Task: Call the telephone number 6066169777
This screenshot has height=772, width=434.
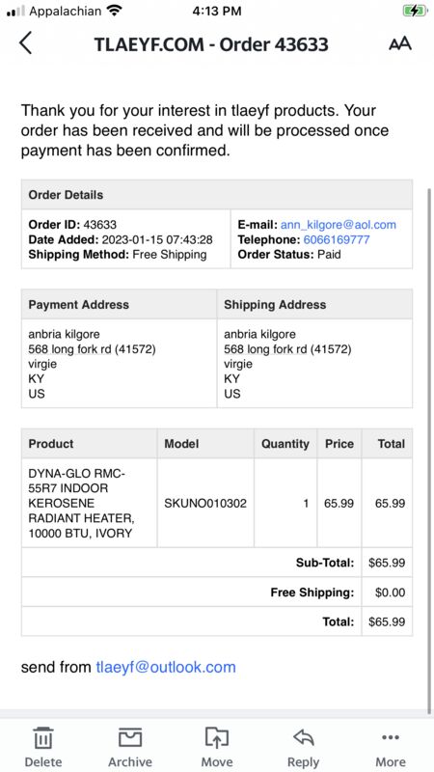Action: point(337,239)
